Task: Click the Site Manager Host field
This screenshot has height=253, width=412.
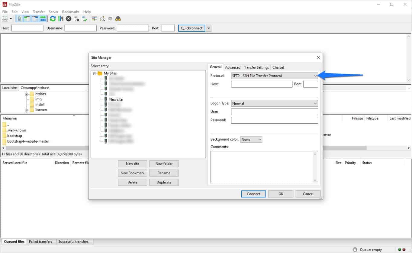Action: (x=262, y=84)
